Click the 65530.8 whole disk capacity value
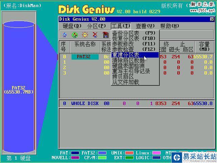The width and height of the screenshot is (217, 163). (203, 103)
